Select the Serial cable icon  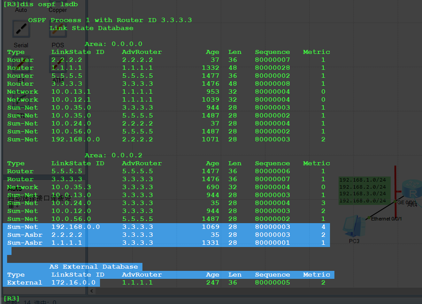(21, 29)
